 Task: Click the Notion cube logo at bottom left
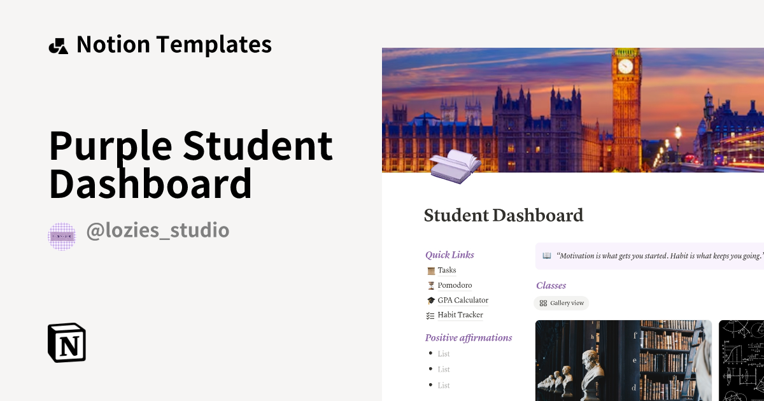coord(66,343)
